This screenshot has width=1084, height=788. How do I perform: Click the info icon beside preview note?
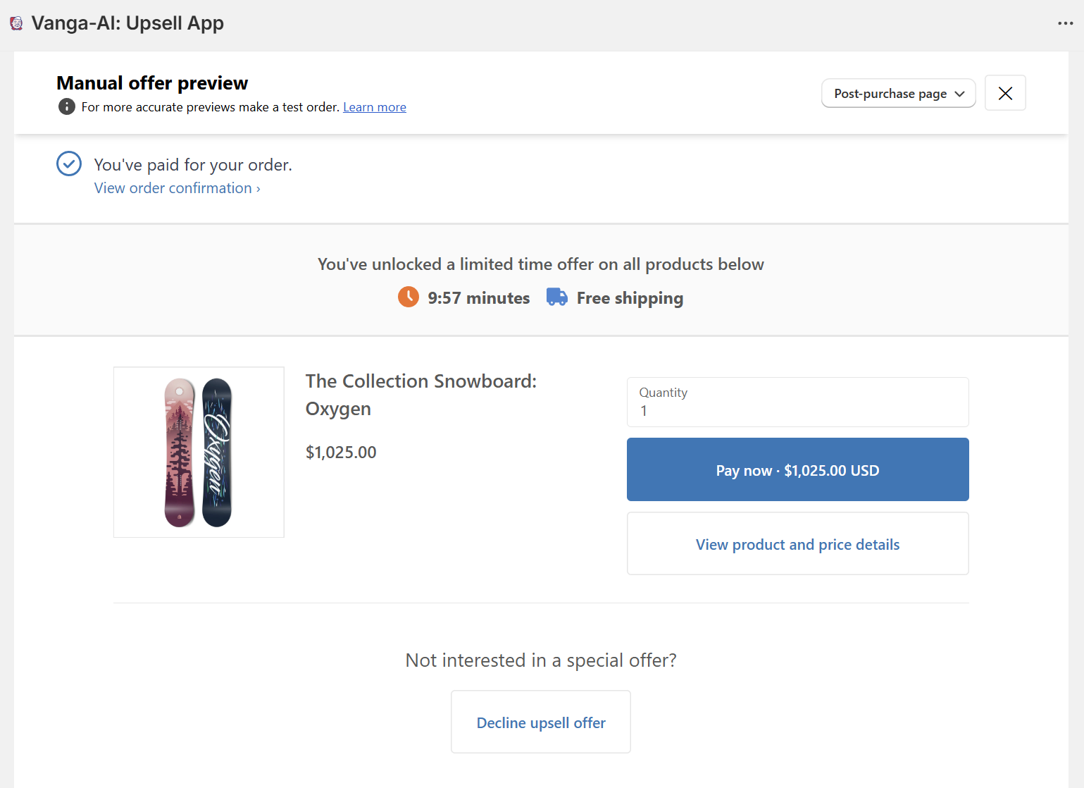coord(67,107)
